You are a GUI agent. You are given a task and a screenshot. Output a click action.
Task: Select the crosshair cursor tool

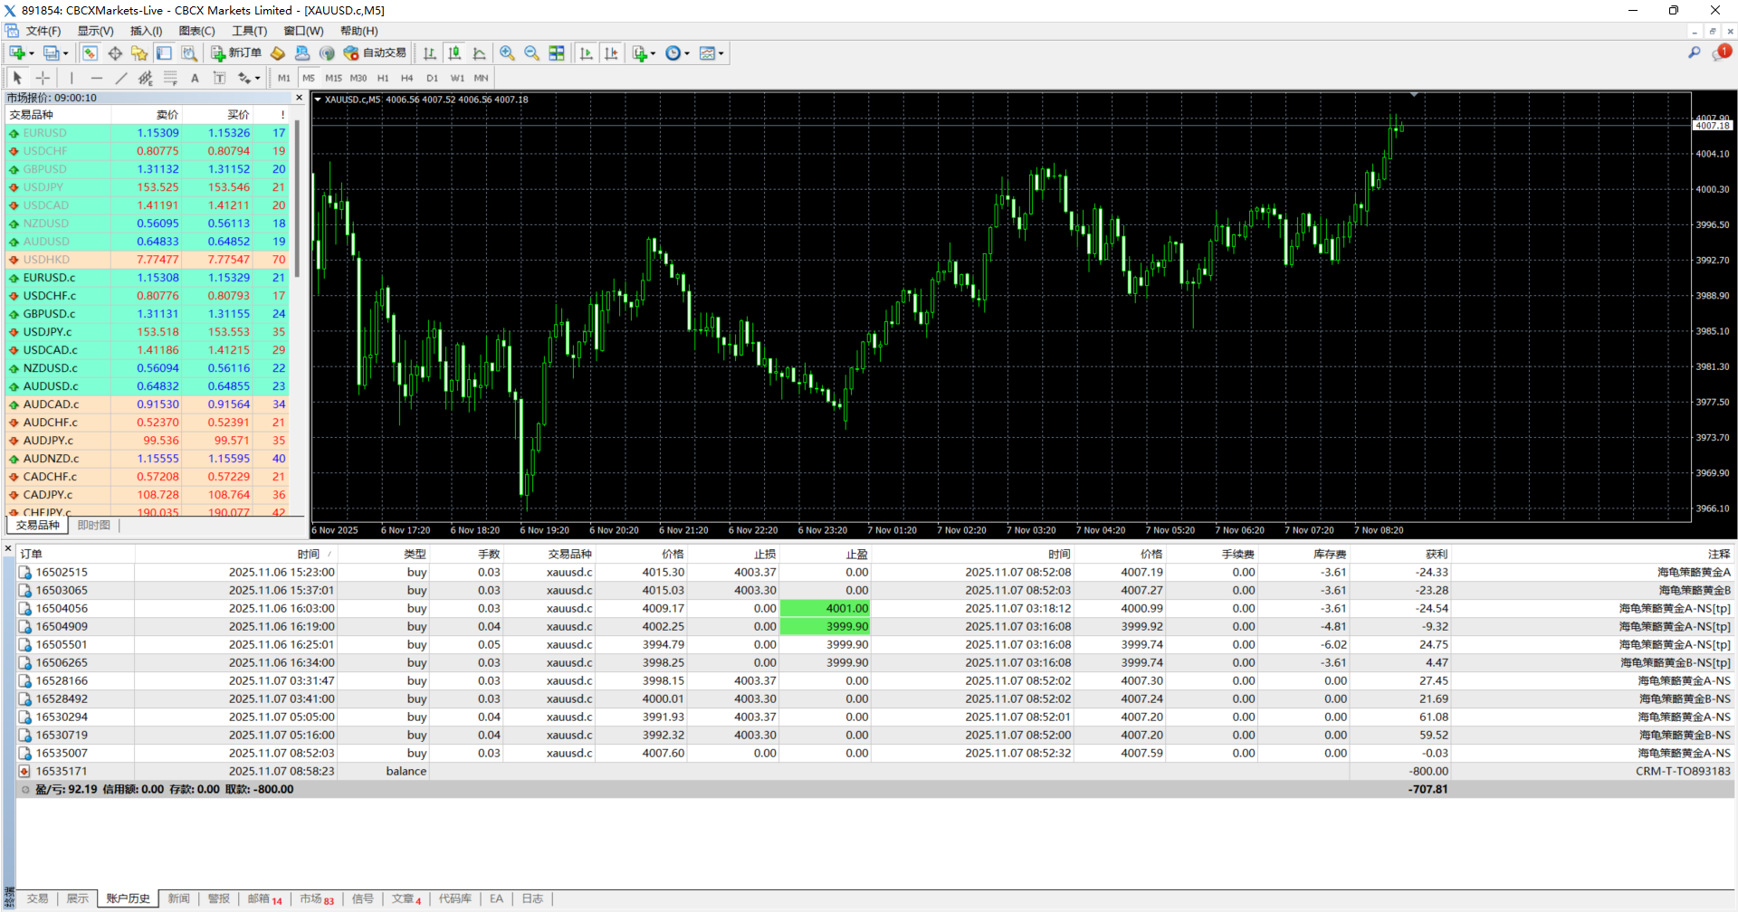click(x=43, y=78)
